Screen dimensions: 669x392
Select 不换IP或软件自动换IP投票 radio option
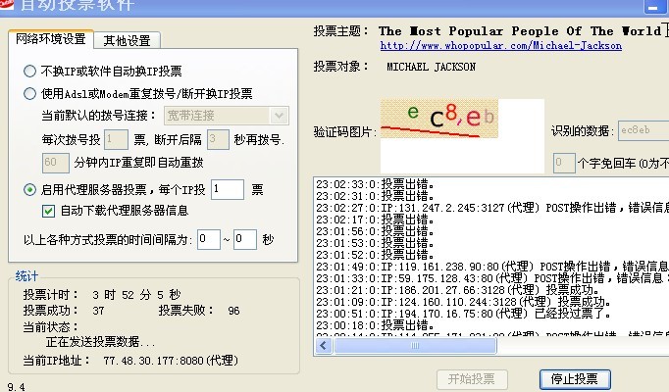(x=30, y=72)
